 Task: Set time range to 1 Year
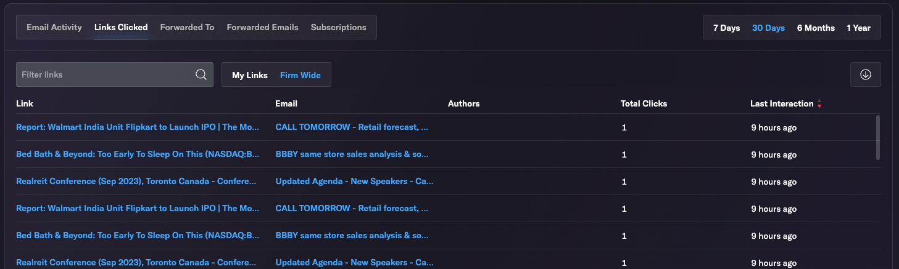858,28
